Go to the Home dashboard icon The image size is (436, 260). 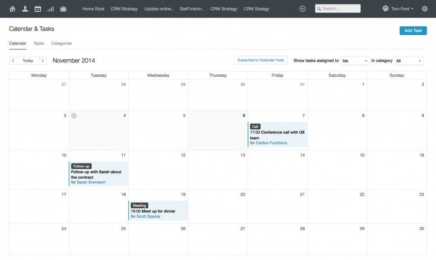click(x=12, y=9)
